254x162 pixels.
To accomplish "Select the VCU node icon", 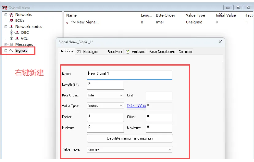I will pos(17,39).
